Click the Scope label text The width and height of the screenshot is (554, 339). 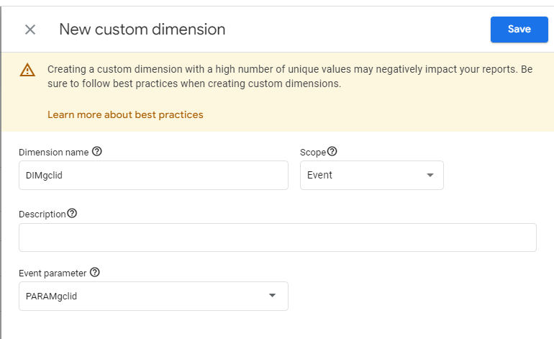coord(313,153)
